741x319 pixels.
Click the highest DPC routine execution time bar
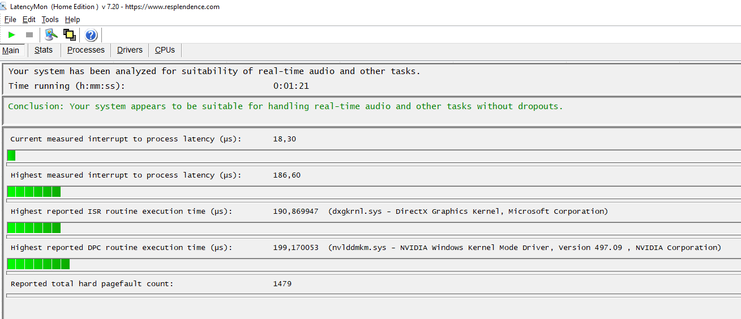38,264
